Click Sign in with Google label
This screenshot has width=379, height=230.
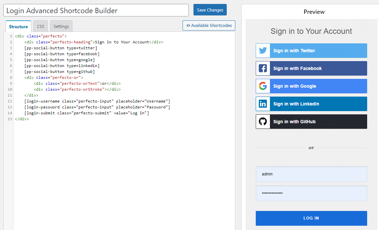[295, 86]
